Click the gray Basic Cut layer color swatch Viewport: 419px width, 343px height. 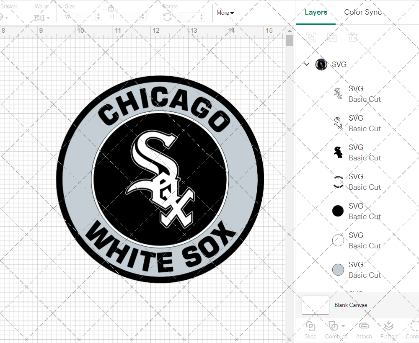coord(338,269)
